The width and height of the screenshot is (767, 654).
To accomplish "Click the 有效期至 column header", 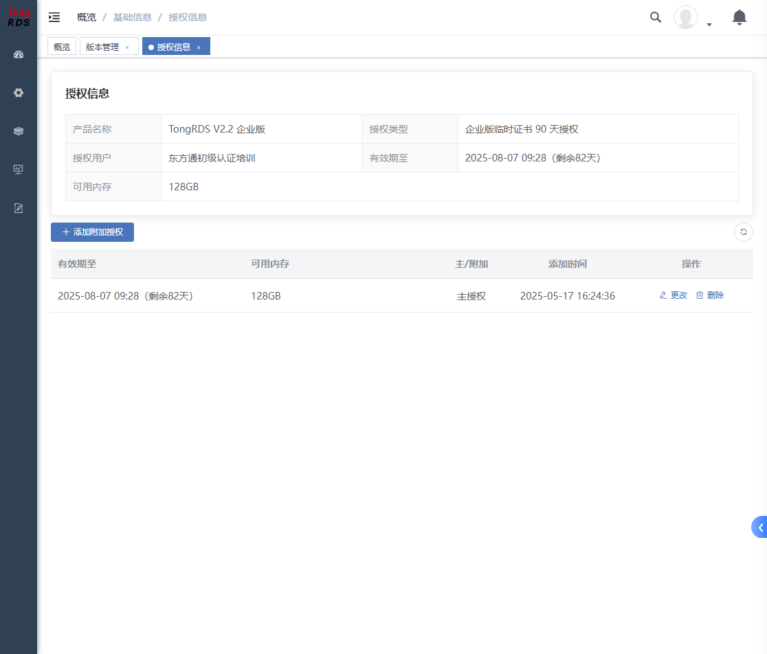I will pos(77,264).
